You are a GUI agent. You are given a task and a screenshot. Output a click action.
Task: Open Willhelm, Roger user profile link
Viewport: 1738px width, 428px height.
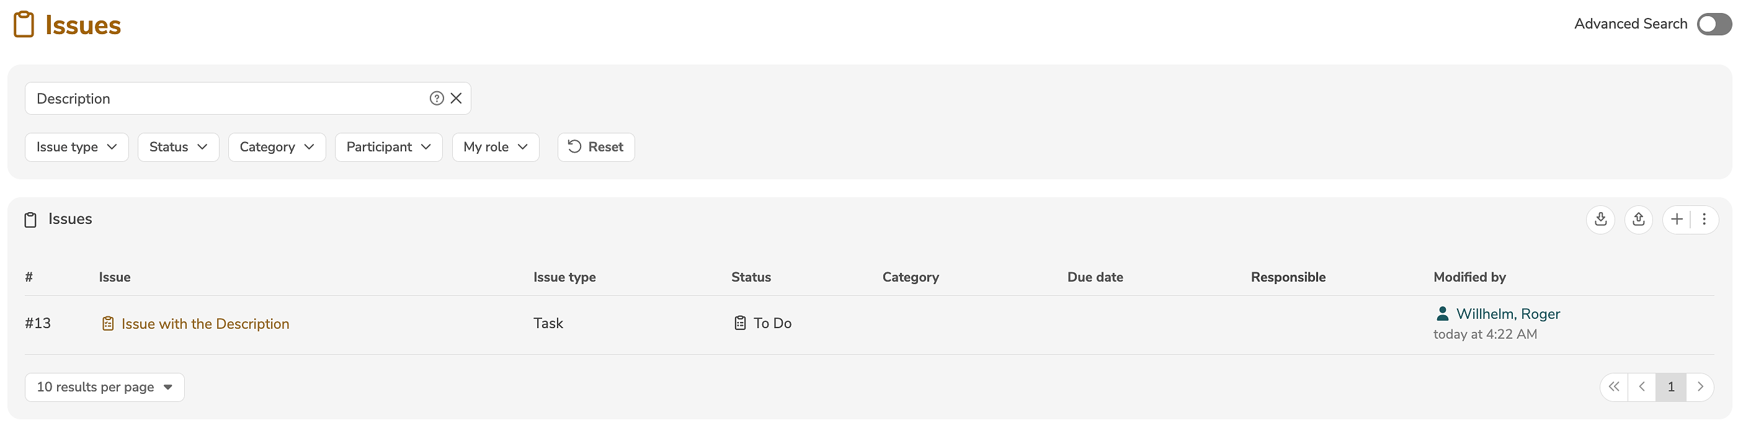[1508, 314]
